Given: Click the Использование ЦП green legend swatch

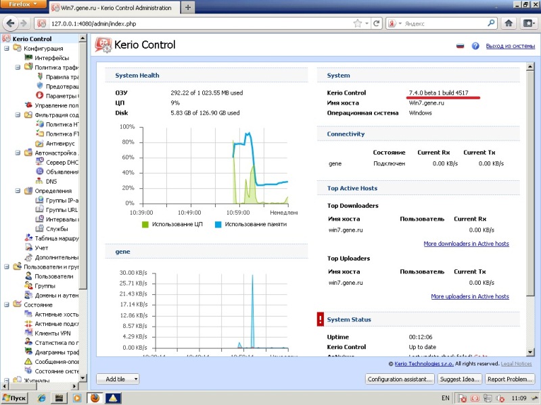Looking at the screenshot, I should 145,225.
